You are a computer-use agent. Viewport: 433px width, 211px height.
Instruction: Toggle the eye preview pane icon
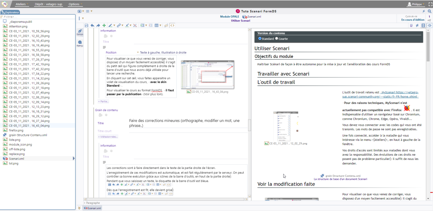pos(429,26)
